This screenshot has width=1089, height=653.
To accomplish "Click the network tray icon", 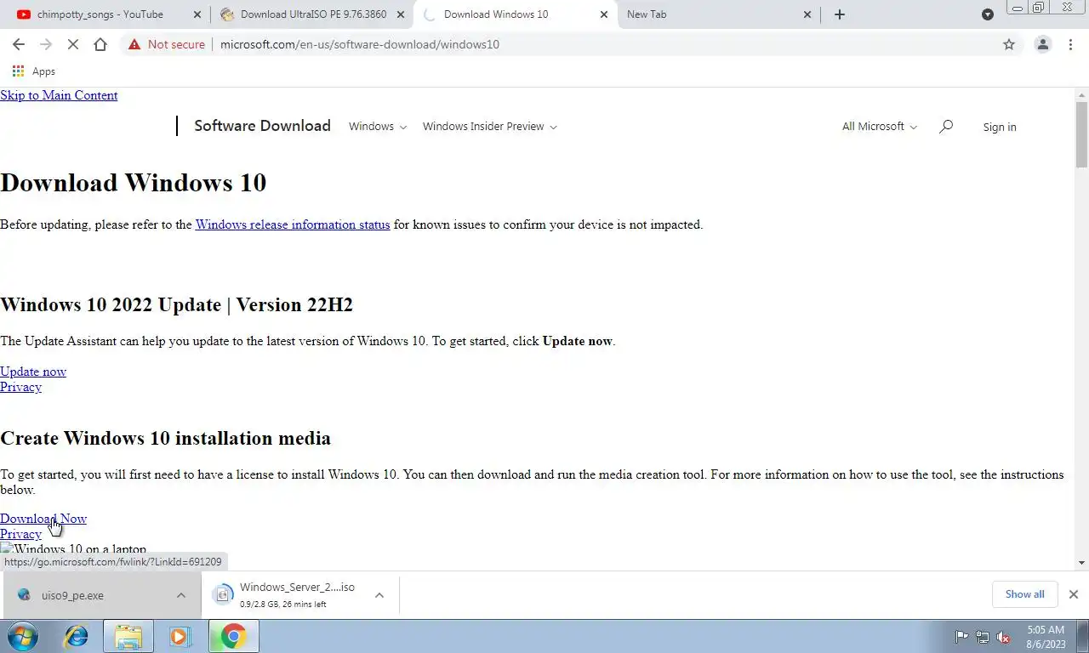I will tap(983, 637).
